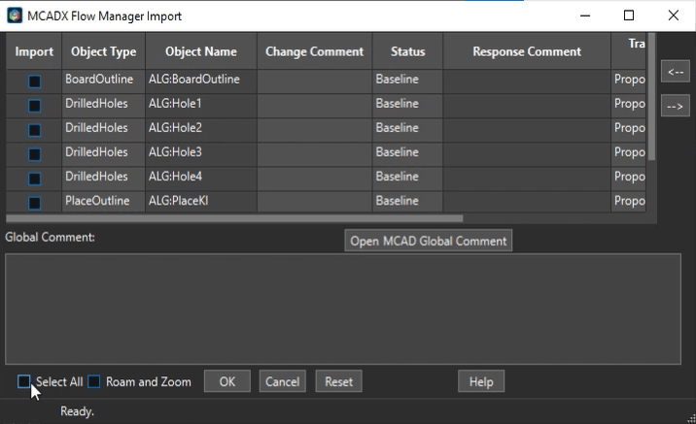Click Baseline status for ALG:Hole3
The image size is (696, 424).
pos(407,154)
